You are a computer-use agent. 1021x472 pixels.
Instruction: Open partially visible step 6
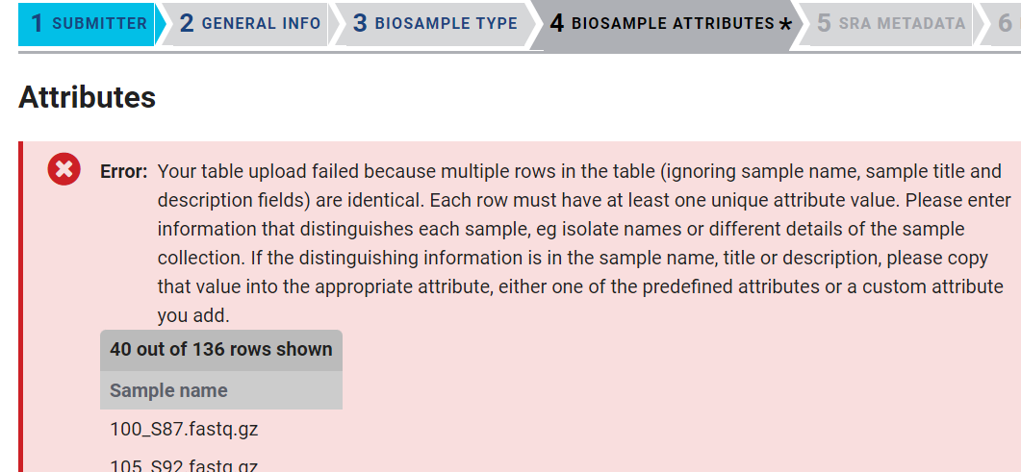1005,24
